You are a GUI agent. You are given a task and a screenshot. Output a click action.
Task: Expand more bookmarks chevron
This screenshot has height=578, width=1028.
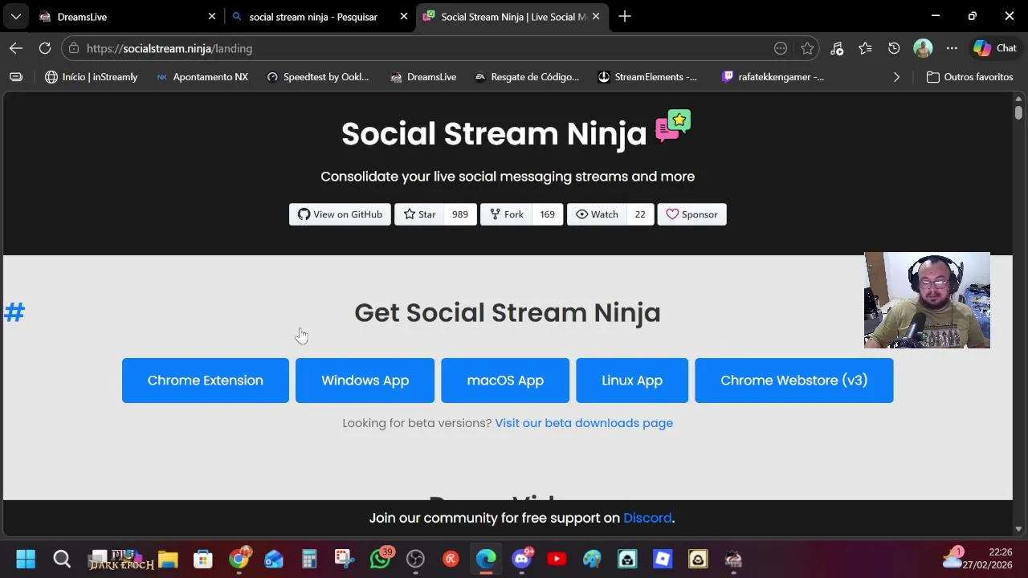[x=896, y=77]
